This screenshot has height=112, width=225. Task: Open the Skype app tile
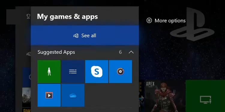point(97,71)
